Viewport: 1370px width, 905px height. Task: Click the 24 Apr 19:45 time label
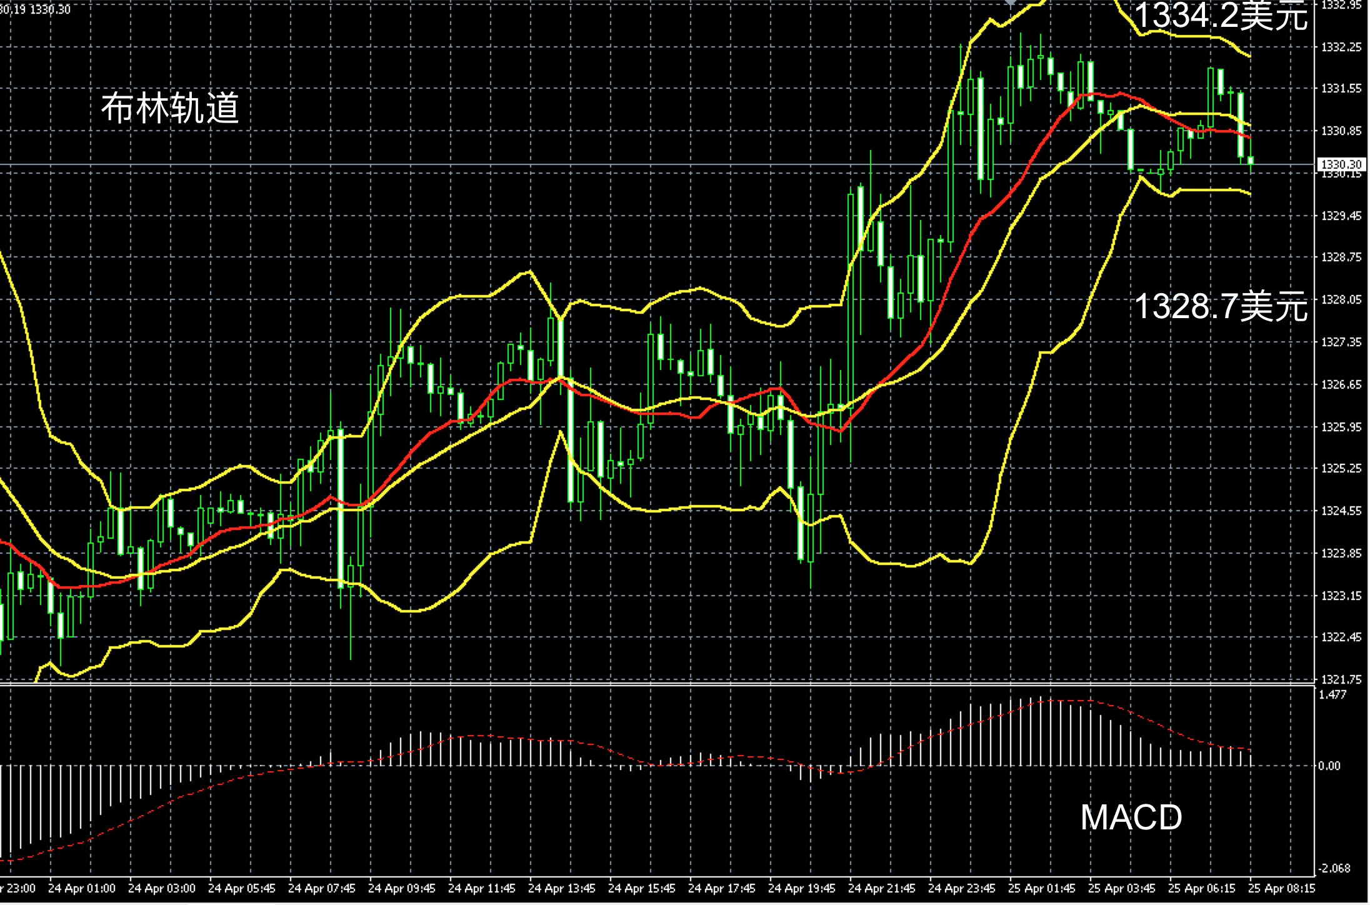[802, 888]
